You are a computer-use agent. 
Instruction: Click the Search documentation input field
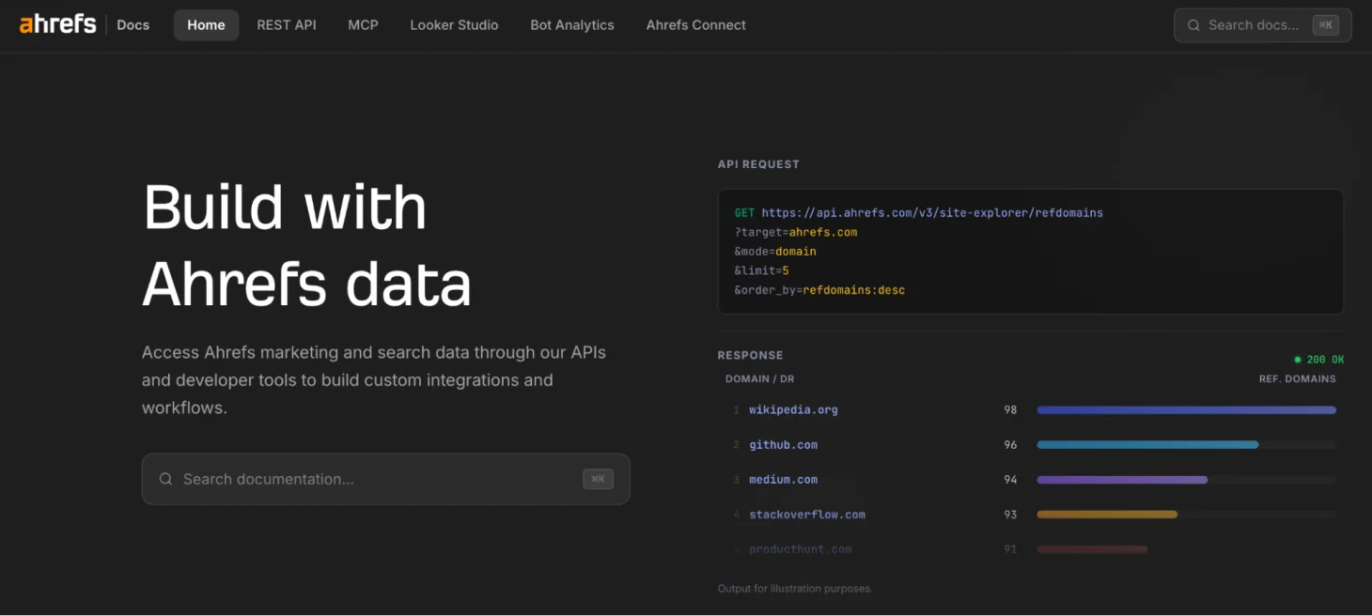385,479
